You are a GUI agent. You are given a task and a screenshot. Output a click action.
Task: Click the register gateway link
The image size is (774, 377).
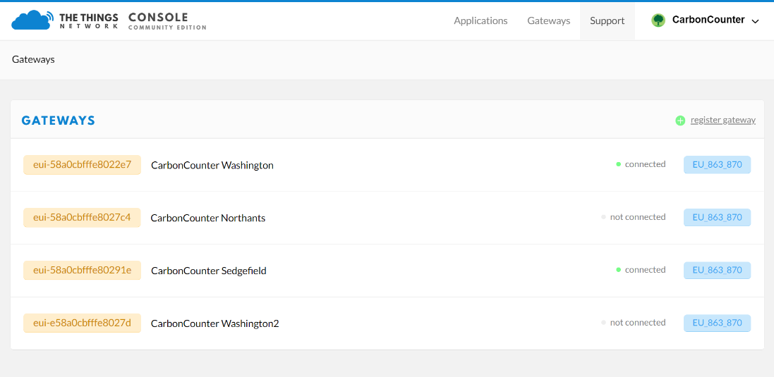pos(722,120)
